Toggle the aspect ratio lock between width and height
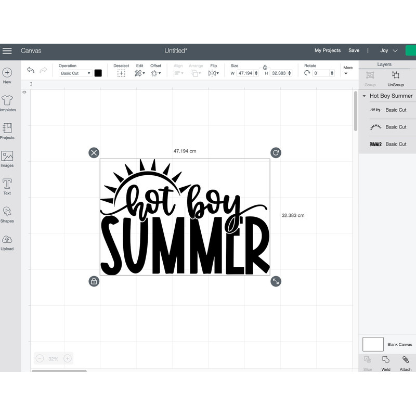Image resolution: width=416 pixels, height=416 pixels. 265,68
